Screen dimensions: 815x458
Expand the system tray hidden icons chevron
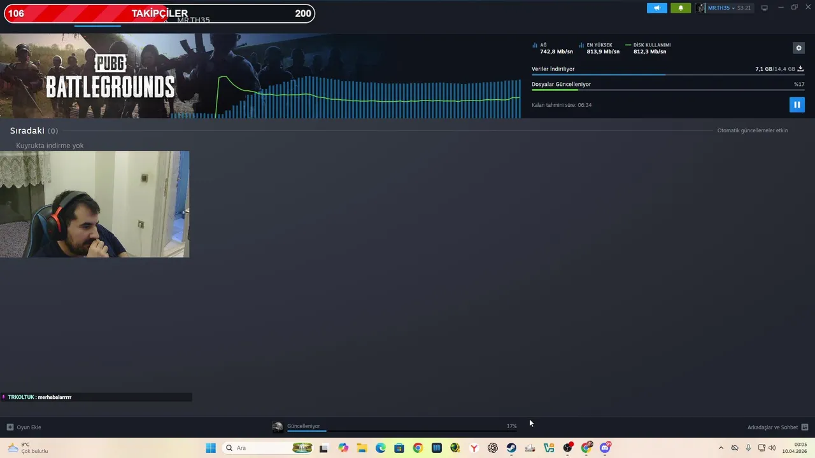pos(721,448)
